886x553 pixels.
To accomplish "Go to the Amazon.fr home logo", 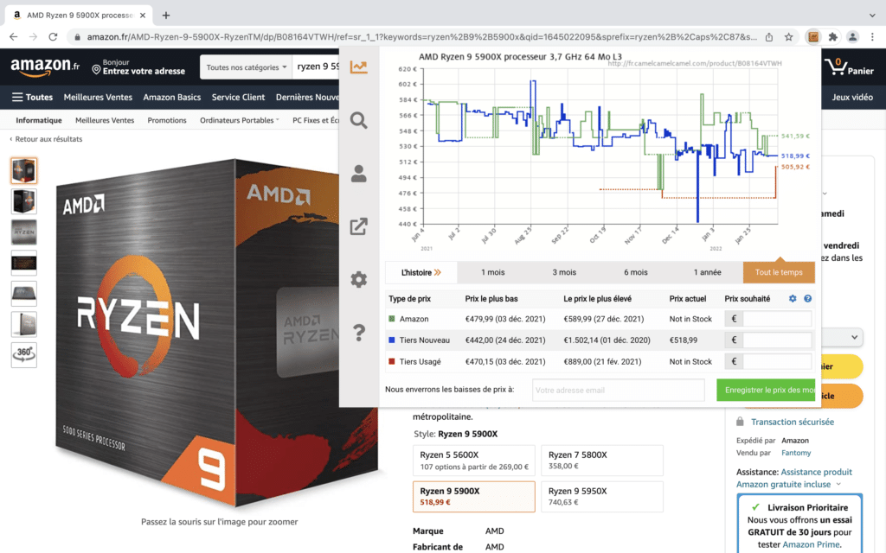I will click(x=45, y=67).
